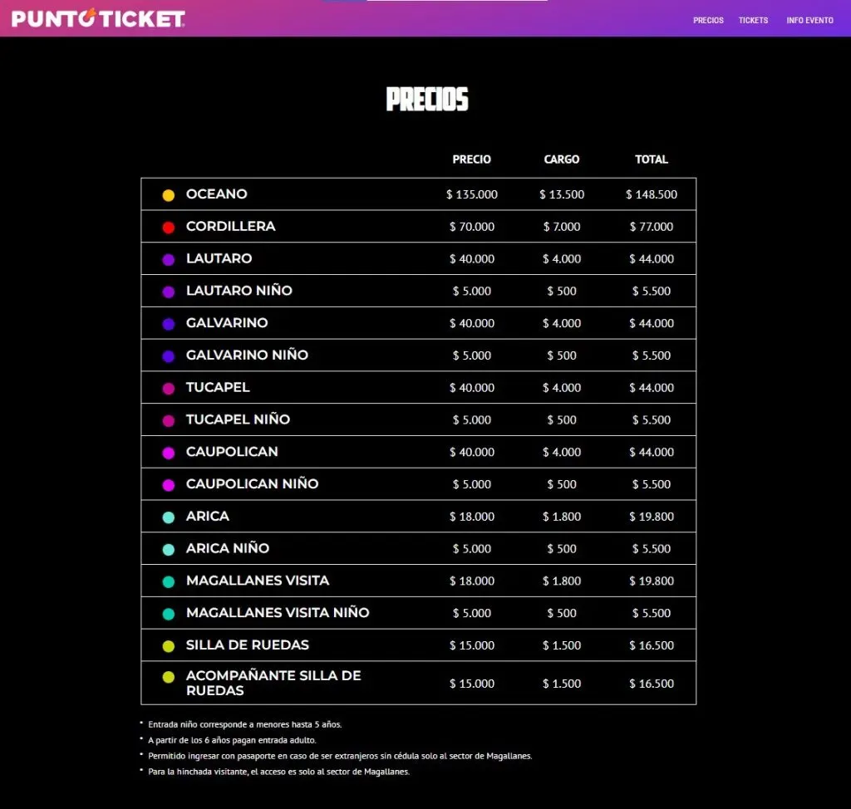Click the violet dot beside GALVARINO
Viewport: 851px width, 809px height.
click(169, 323)
